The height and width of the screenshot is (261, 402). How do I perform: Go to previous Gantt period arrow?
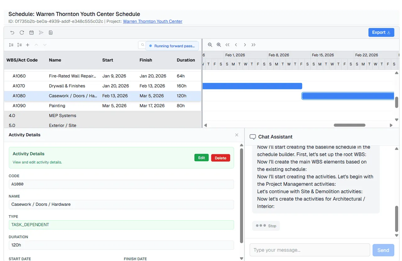tap(236, 45)
